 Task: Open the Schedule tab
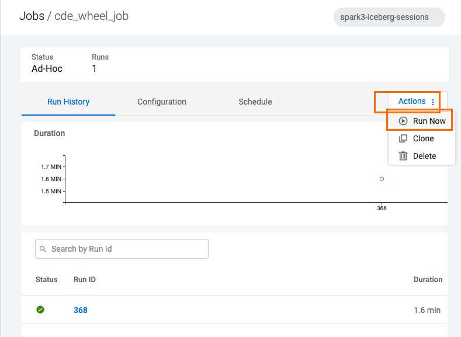[255, 102]
